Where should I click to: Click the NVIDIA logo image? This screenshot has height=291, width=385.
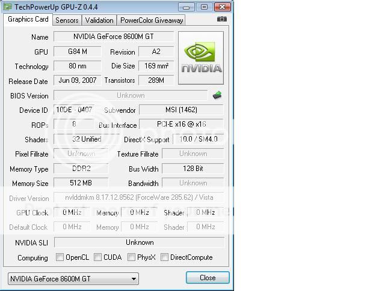[201, 58]
